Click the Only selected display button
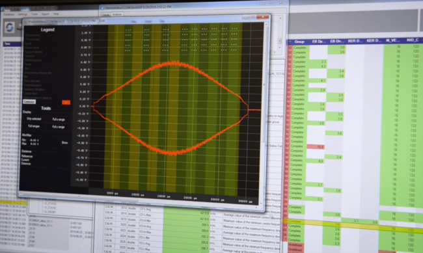Screen dimensions: 423x253 pos(34,119)
